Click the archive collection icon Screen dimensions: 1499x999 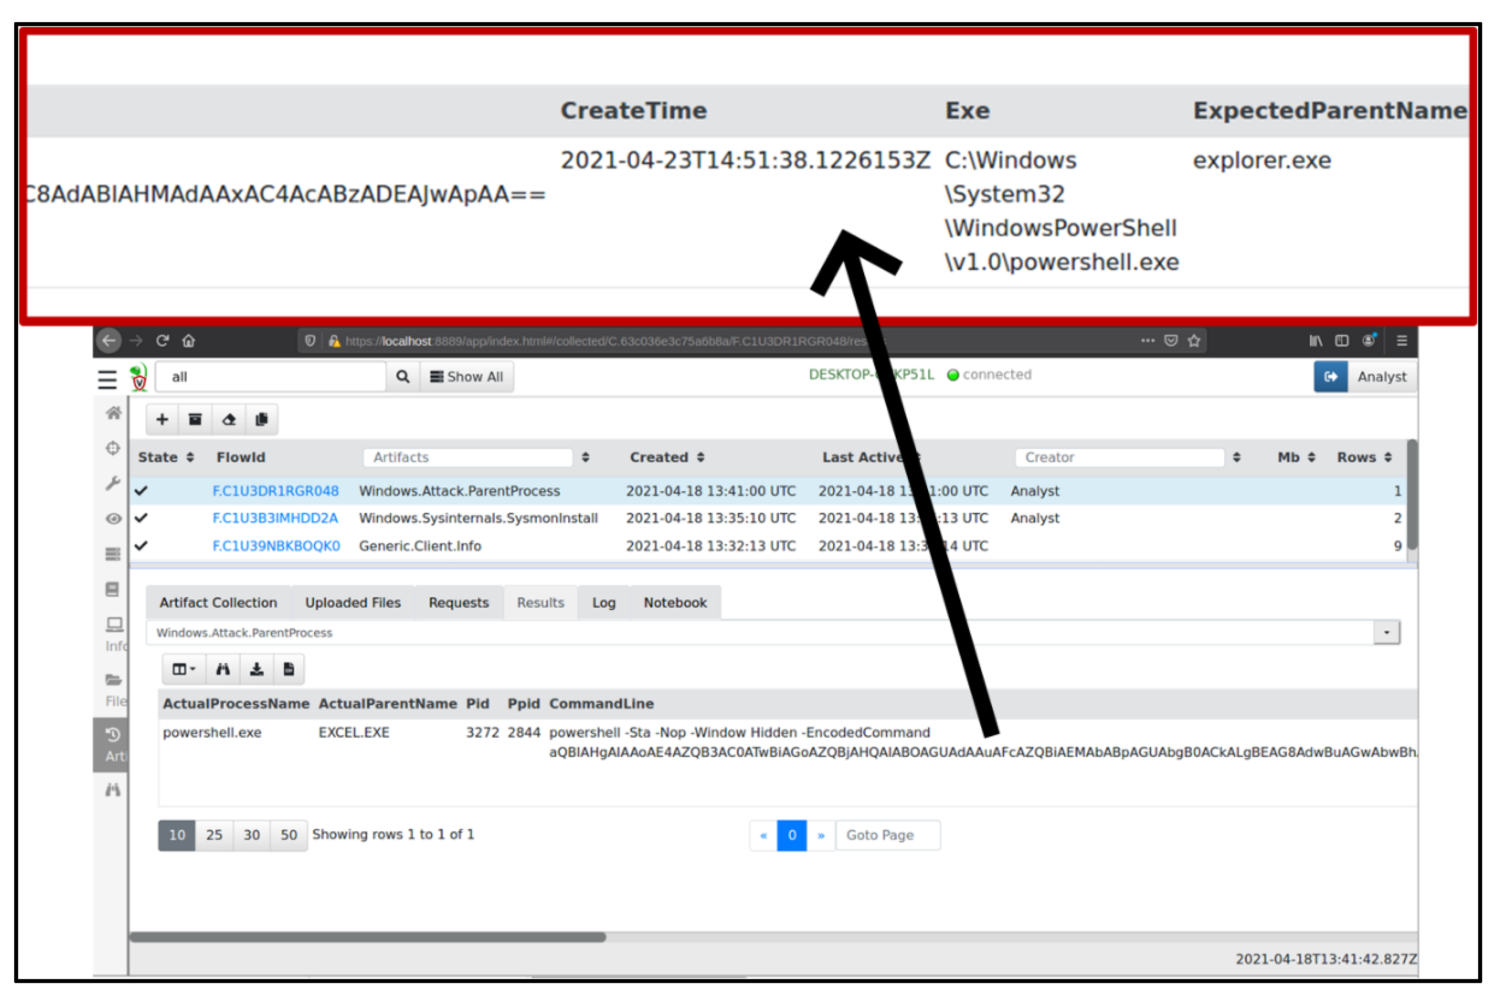[x=195, y=419]
